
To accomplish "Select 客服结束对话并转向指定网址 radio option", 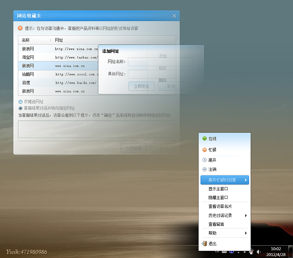I will click(21, 108).
